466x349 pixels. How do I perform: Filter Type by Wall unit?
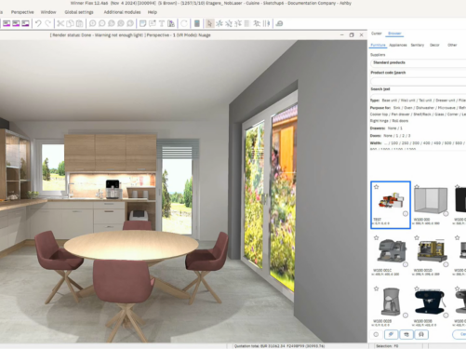[407, 101]
